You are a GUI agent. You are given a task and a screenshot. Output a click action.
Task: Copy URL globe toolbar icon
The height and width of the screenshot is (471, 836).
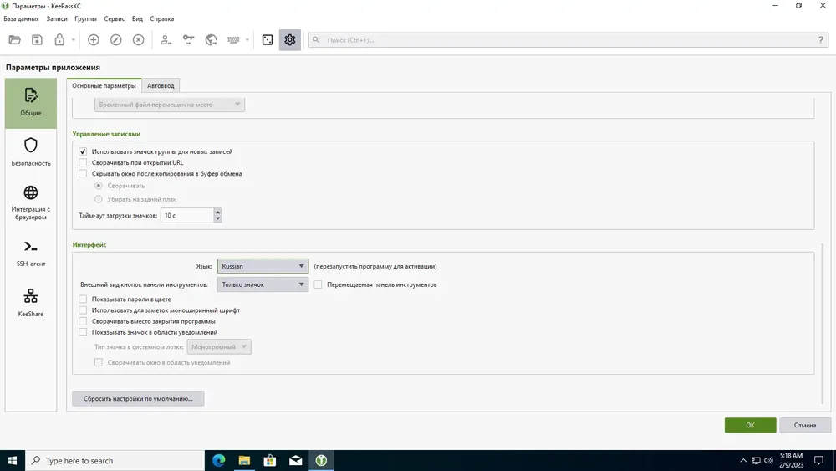tap(211, 40)
